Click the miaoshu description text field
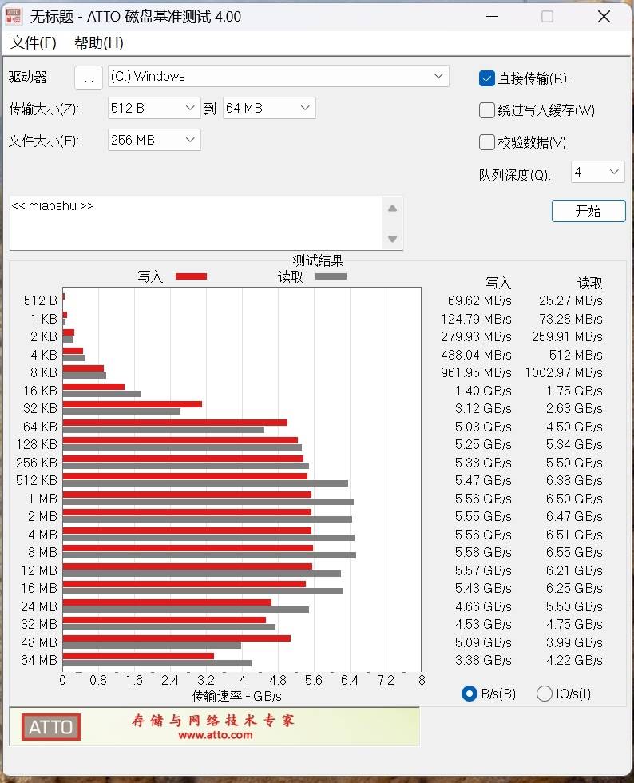The image size is (634, 783). pos(196,222)
